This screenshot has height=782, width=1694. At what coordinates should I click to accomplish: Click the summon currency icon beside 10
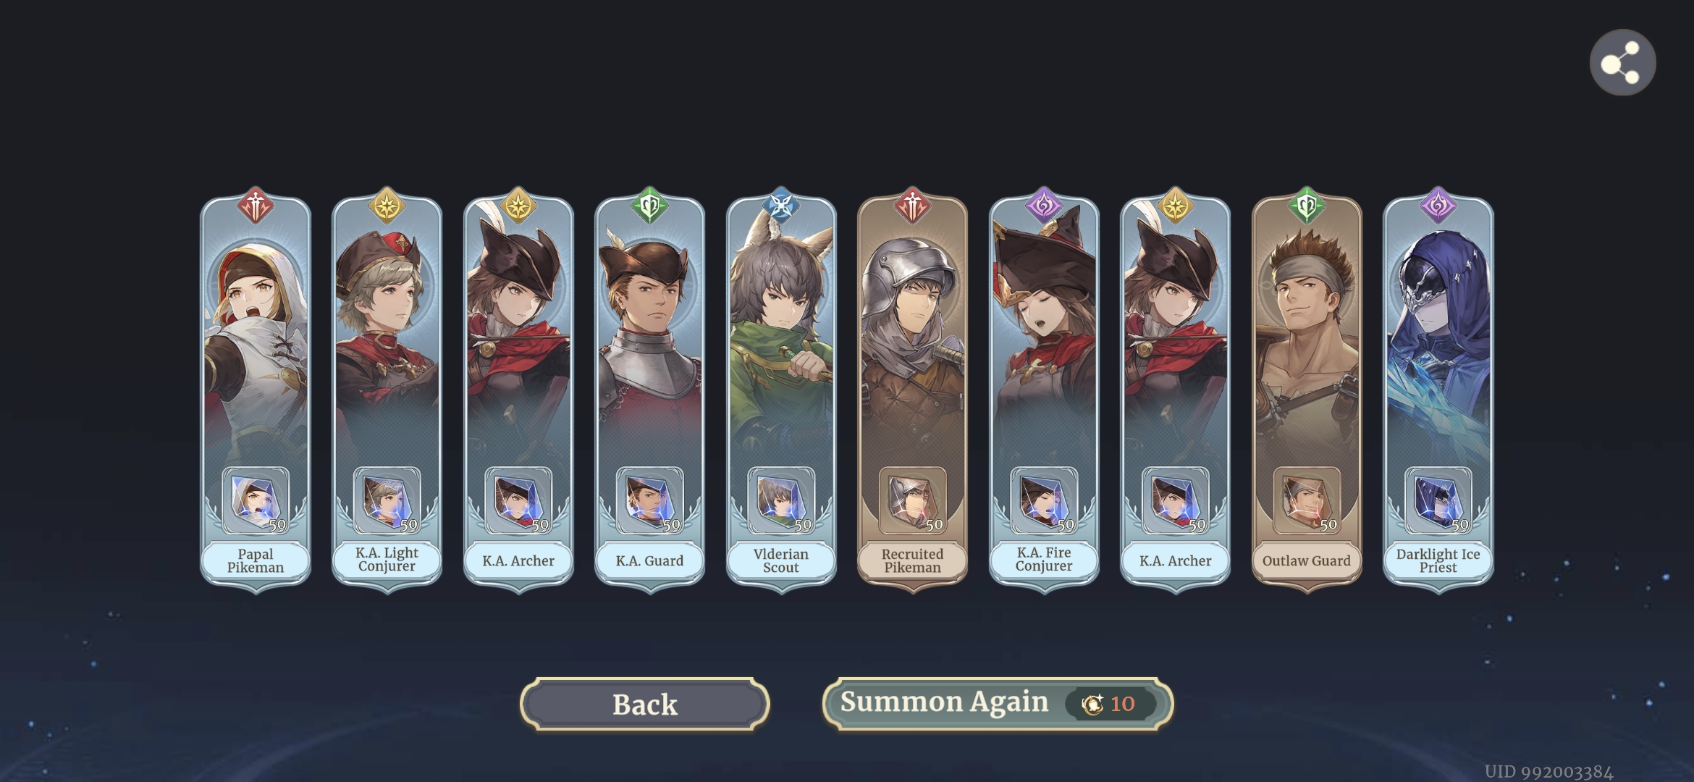pyautogui.click(x=1092, y=704)
